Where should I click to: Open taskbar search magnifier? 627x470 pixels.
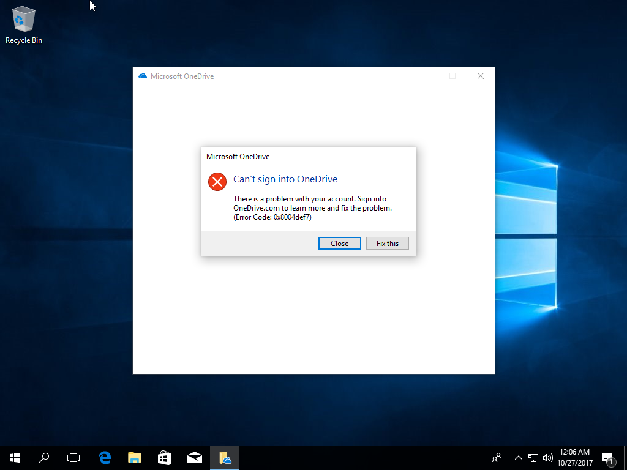(x=44, y=458)
